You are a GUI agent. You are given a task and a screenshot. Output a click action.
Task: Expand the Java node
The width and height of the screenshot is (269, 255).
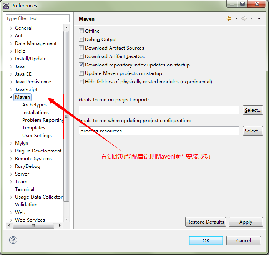pyautogui.click(x=11, y=66)
